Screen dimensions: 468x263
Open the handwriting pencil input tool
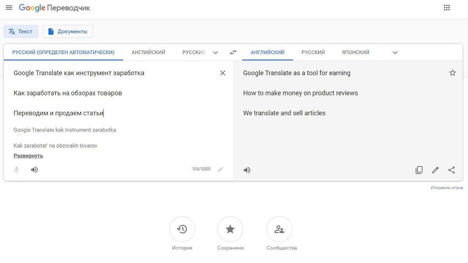pos(221,169)
